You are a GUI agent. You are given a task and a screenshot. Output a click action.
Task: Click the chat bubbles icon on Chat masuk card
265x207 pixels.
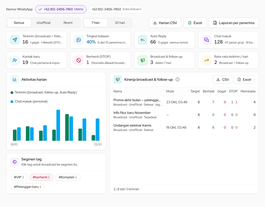click(206, 40)
